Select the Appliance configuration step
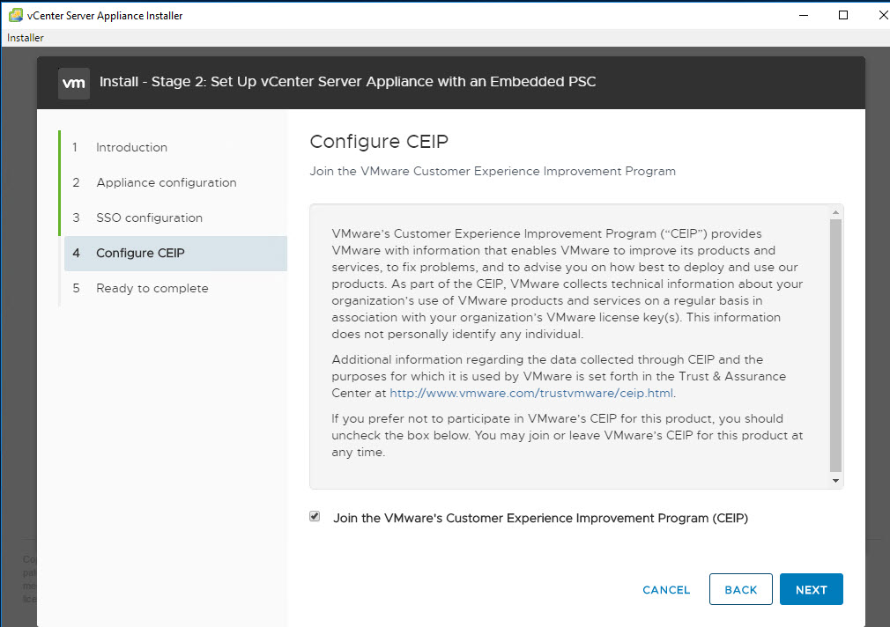Screen dimensions: 890x627 pos(166,182)
